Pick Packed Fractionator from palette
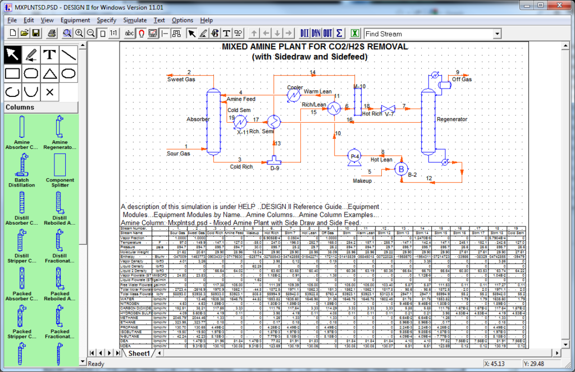575x372 pixels. (x=60, y=322)
